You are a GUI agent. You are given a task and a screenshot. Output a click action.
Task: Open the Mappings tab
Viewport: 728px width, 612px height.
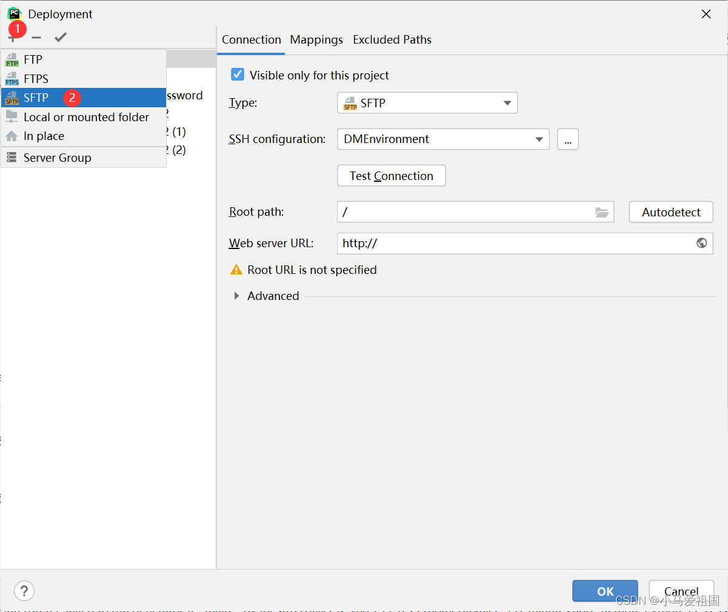(316, 40)
